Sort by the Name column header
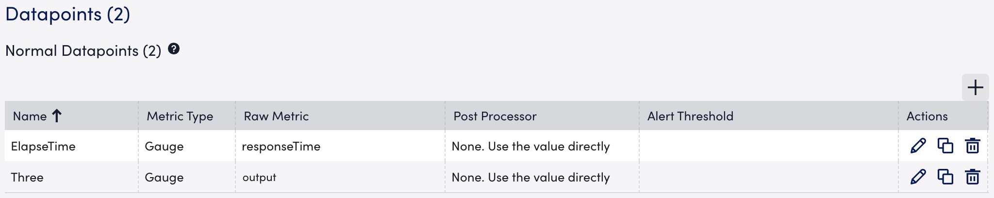 click(30, 116)
